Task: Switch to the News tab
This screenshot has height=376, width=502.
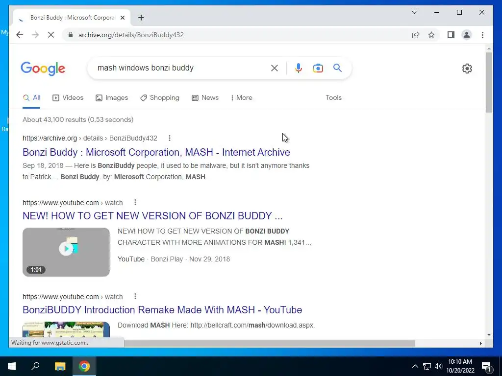Action: pos(205,98)
